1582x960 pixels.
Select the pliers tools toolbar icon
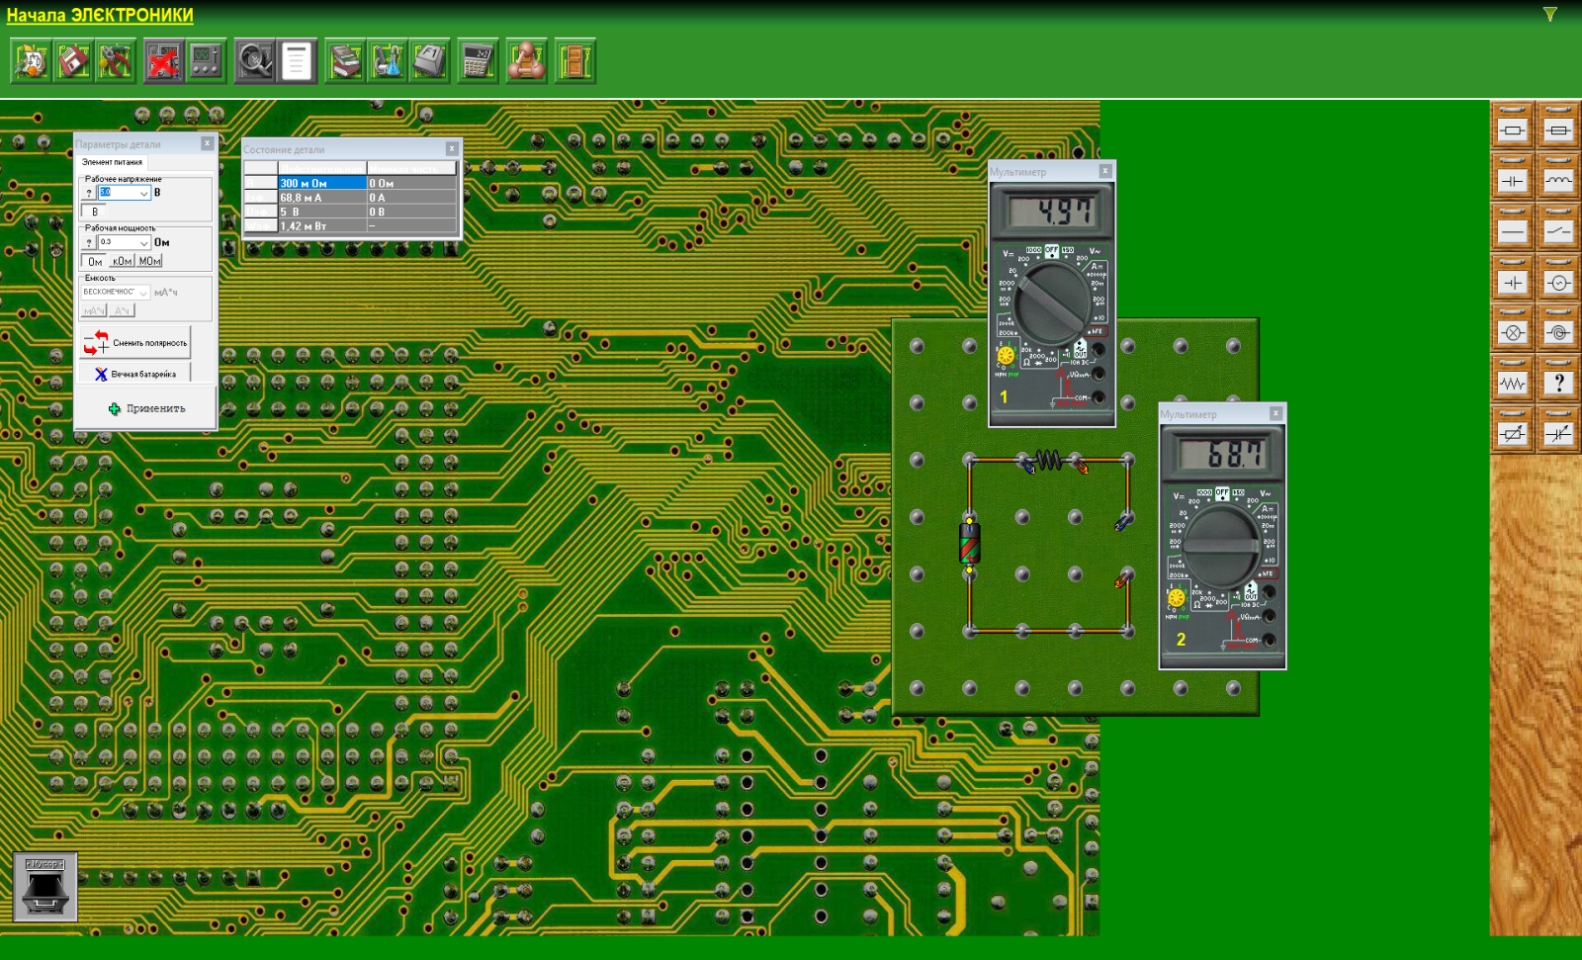coord(115,61)
